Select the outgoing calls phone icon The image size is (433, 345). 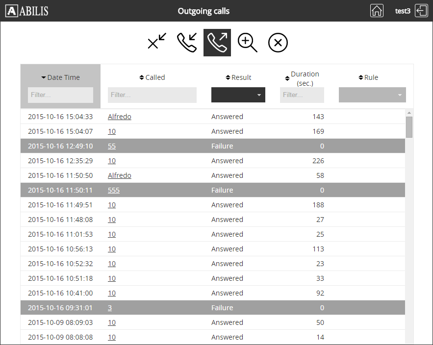pyautogui.click(x=217, y=43)
